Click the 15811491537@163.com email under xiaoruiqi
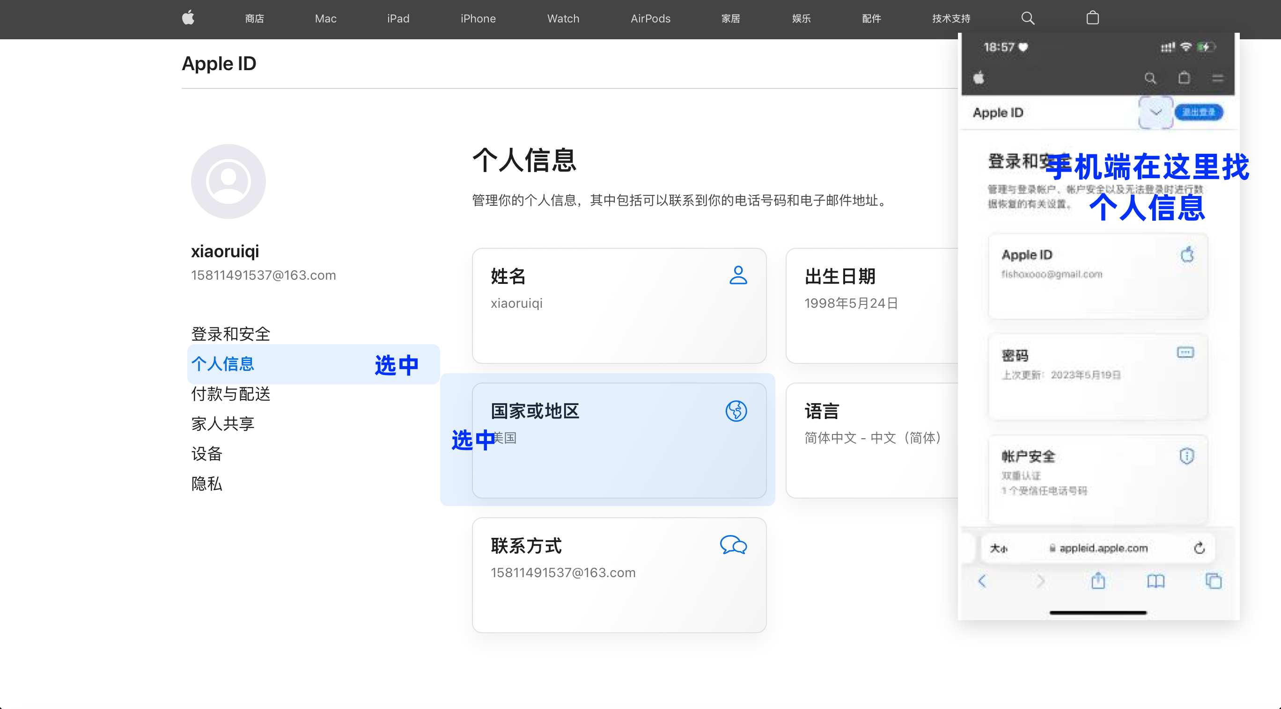 point(264,275)
